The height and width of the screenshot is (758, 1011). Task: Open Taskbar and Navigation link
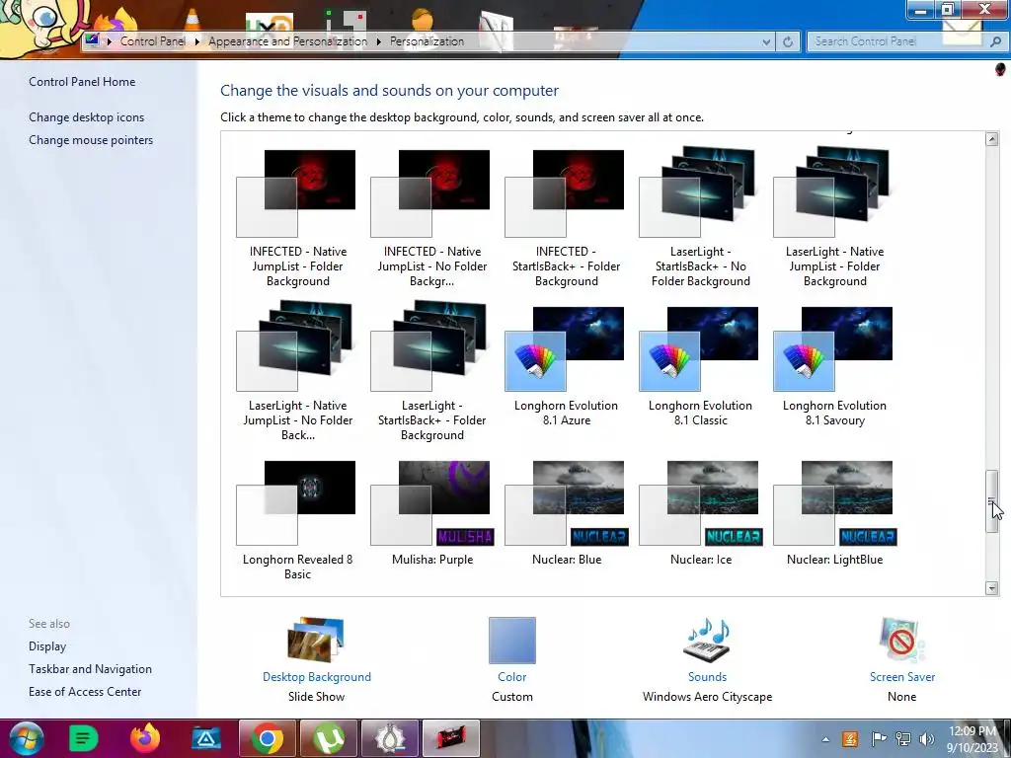click(x=90, y=669)
